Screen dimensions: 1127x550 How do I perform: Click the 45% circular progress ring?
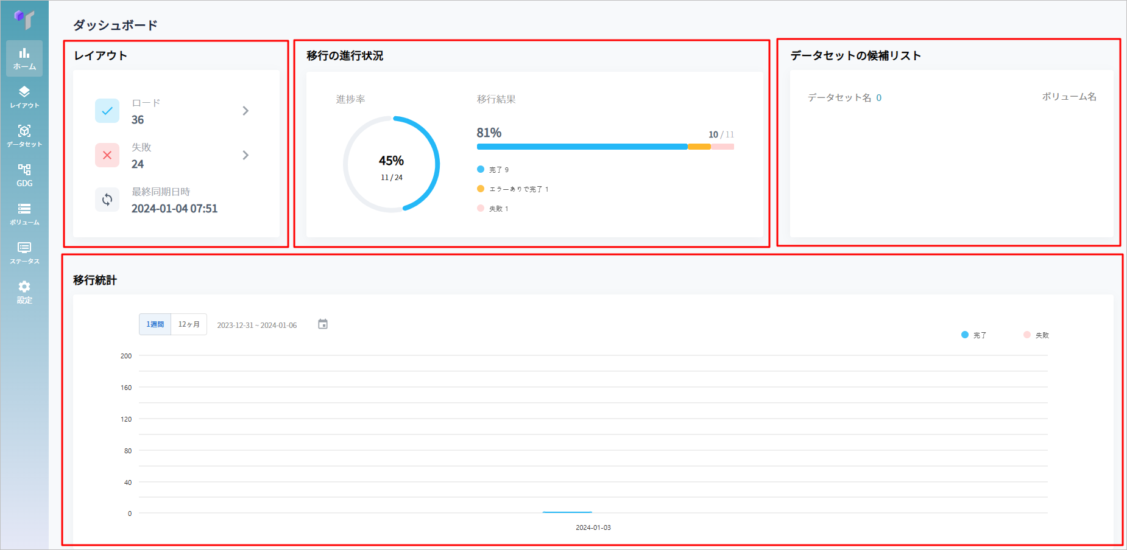[x=391, y=164]
